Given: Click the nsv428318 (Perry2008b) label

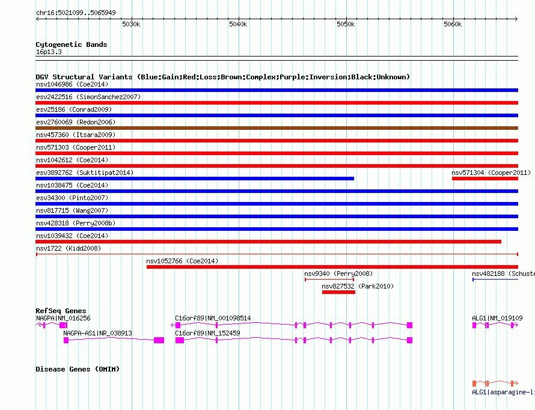Looking at the screenshot, I should point(76,223).
